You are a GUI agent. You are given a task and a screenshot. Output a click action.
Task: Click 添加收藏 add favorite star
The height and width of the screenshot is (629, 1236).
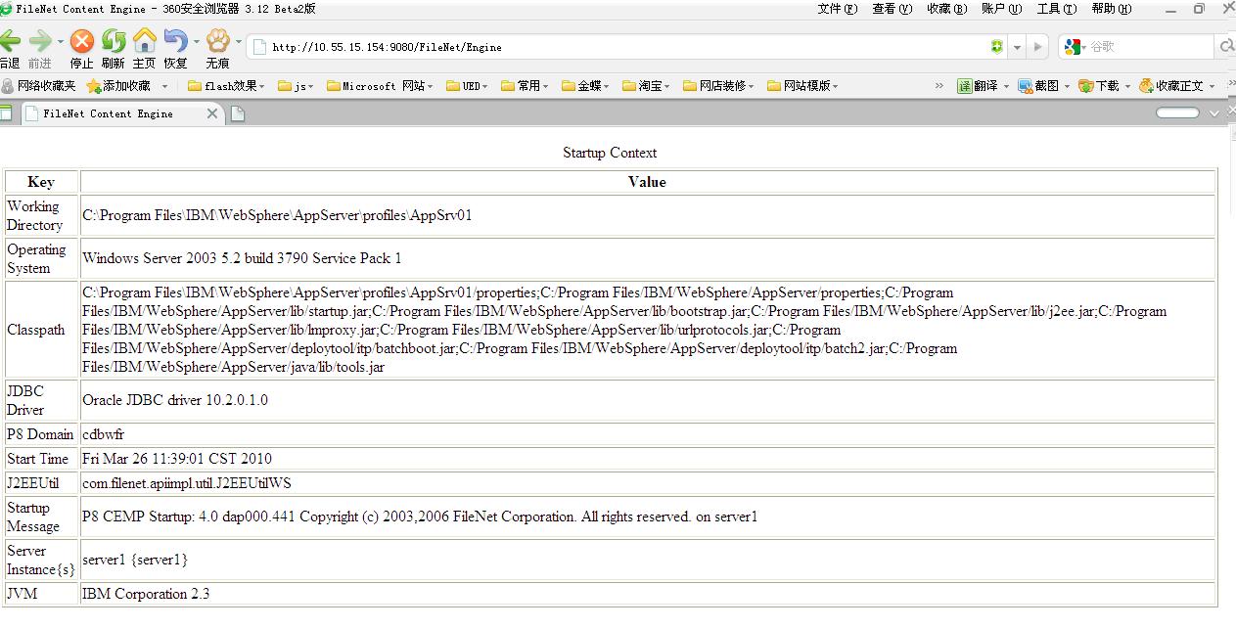[x=118, y=86]
